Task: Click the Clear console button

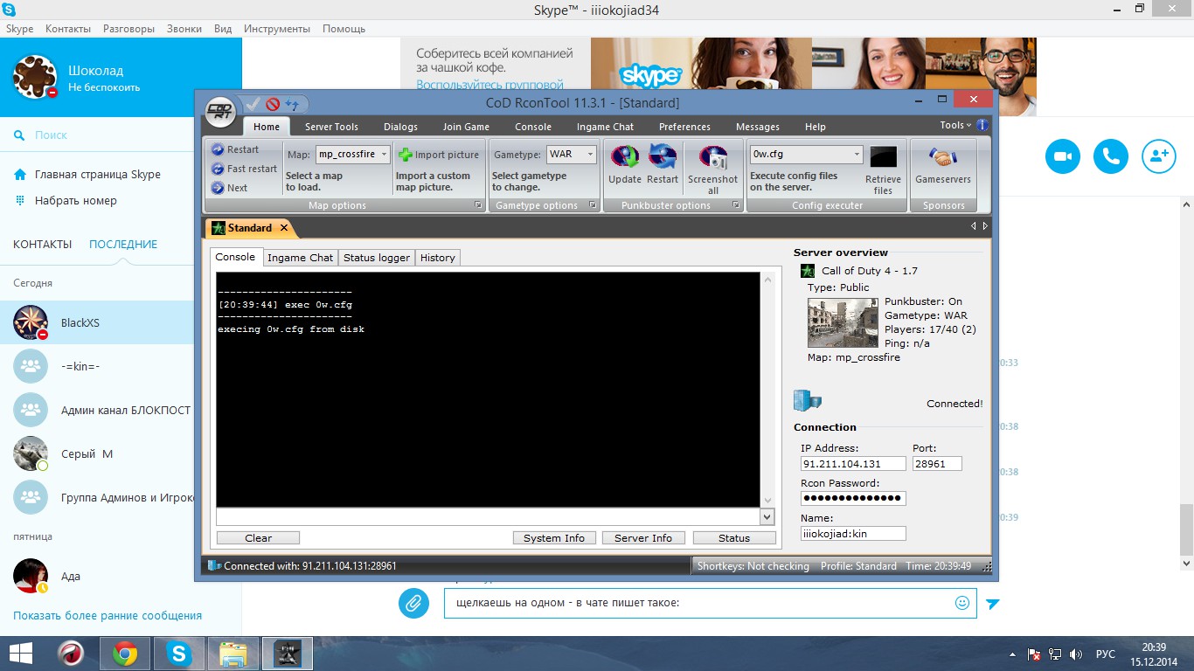Action: click(x=258, y=538)
